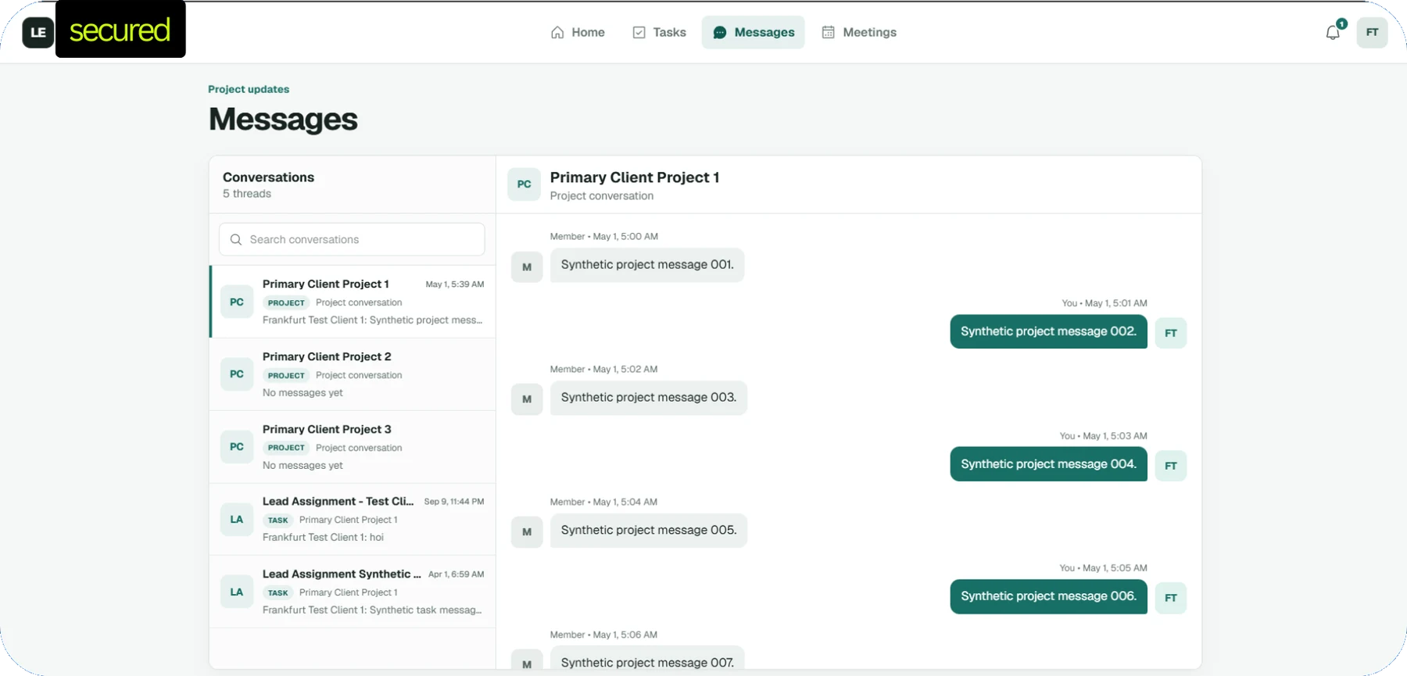Click M avatar beside message 001

pos(527,267)
